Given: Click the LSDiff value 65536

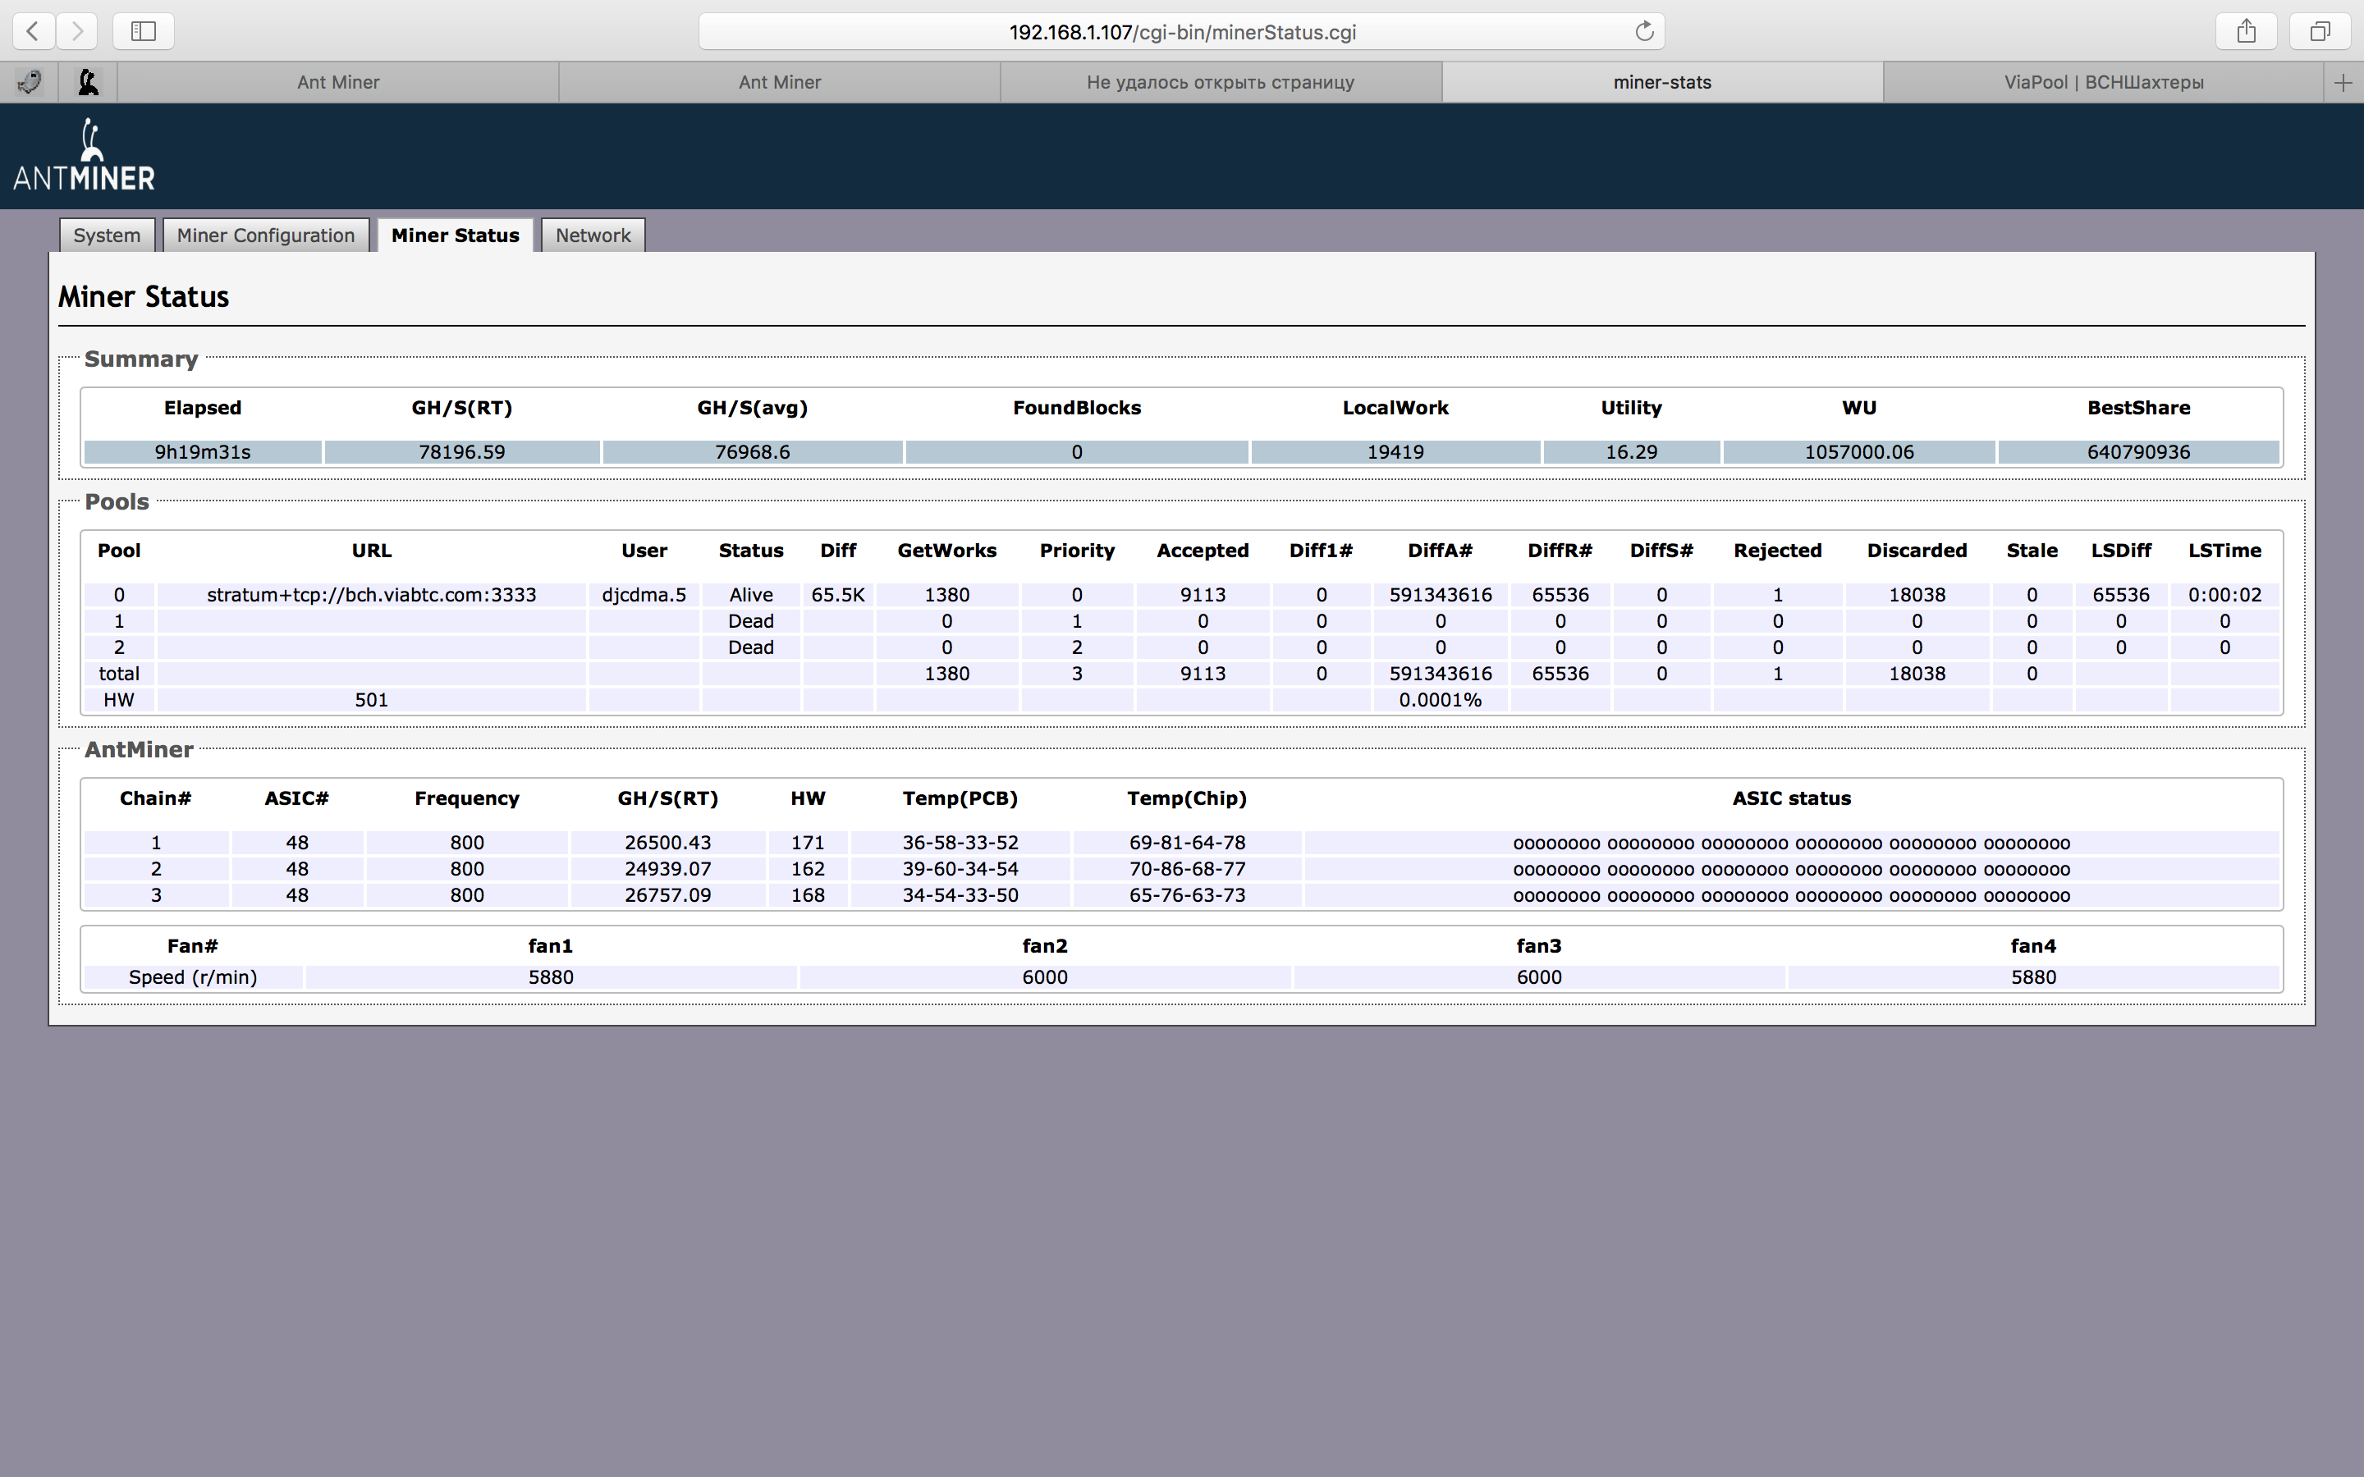Looking at the screenshot, I should 2121,595.
